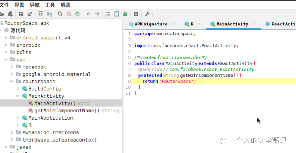Select the android.support.v4 folder label
The width and height of the screenshot is (296, 153).
pyautogui.click(x=43, y=38)
